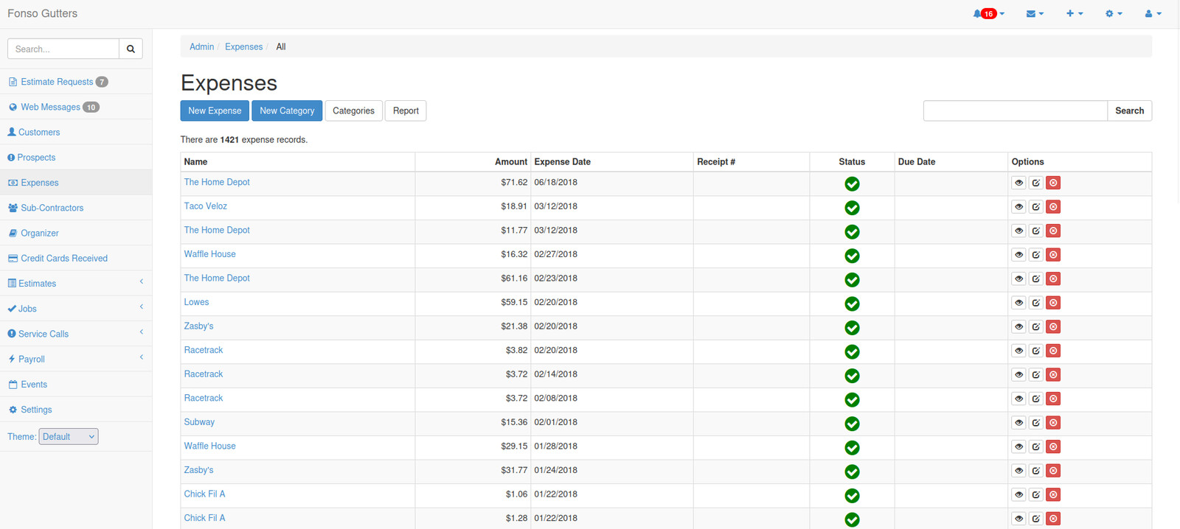Click the Categories button
The image size is (1180, 529).
point(353,111)
